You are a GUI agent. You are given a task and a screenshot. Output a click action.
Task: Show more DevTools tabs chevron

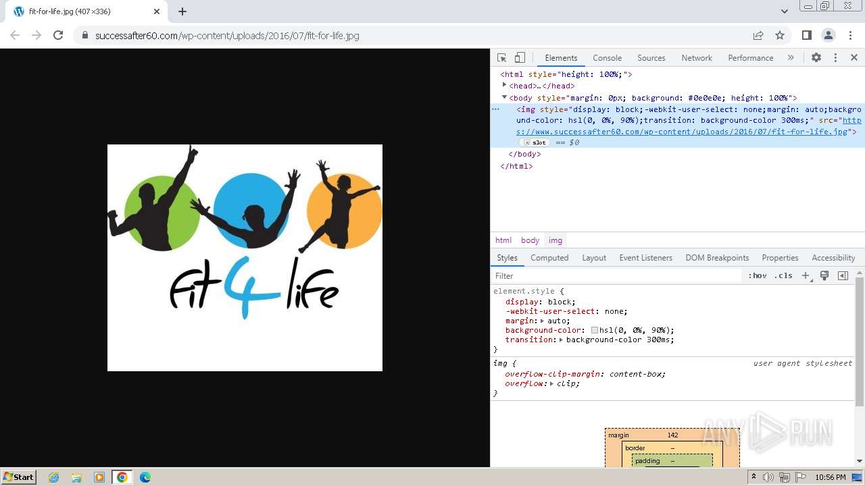tap(791, 58)
